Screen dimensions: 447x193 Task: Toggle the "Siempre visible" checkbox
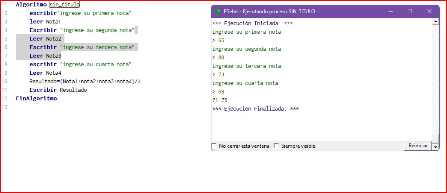coord(276,146)
